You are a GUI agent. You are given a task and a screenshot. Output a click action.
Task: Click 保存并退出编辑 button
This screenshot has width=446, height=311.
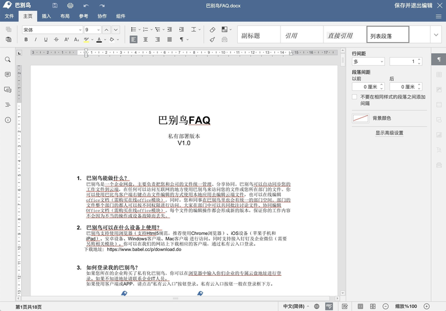coord(413,6)
